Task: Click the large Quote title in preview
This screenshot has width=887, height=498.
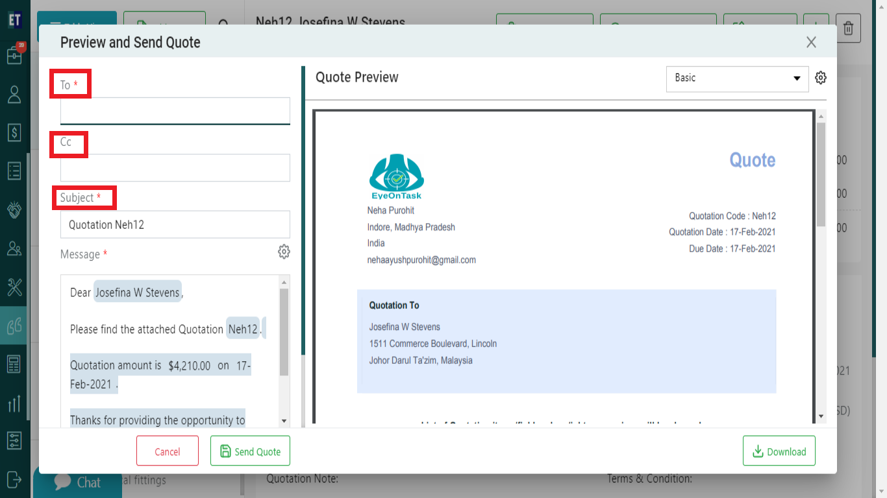Action: tap(753, 160)
